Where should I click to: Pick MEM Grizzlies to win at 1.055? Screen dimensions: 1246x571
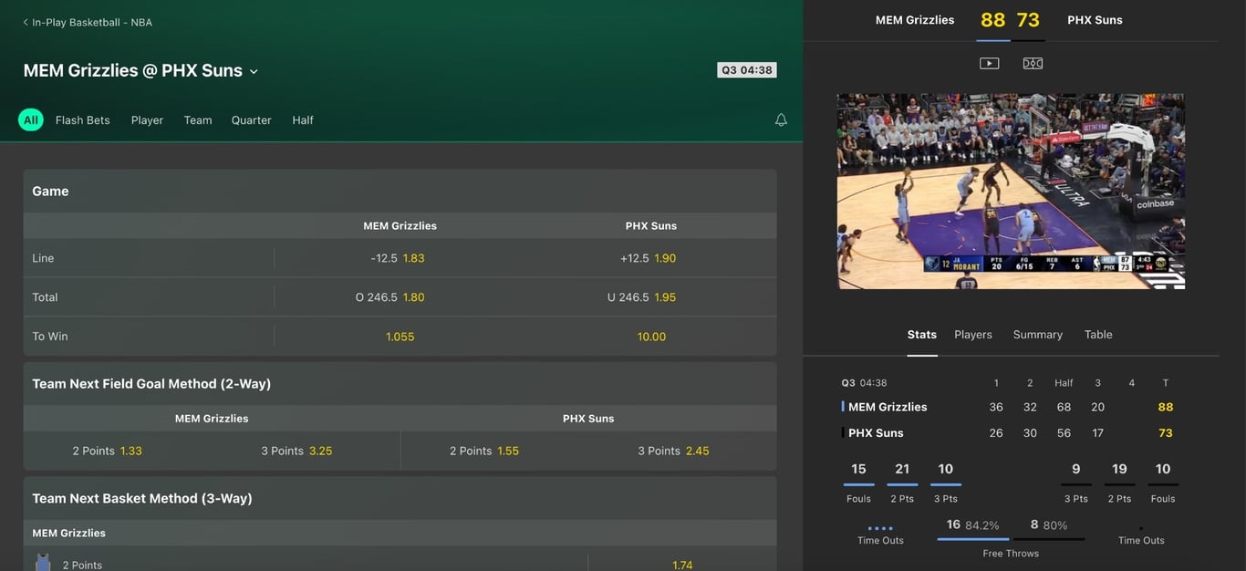(400, 337)
